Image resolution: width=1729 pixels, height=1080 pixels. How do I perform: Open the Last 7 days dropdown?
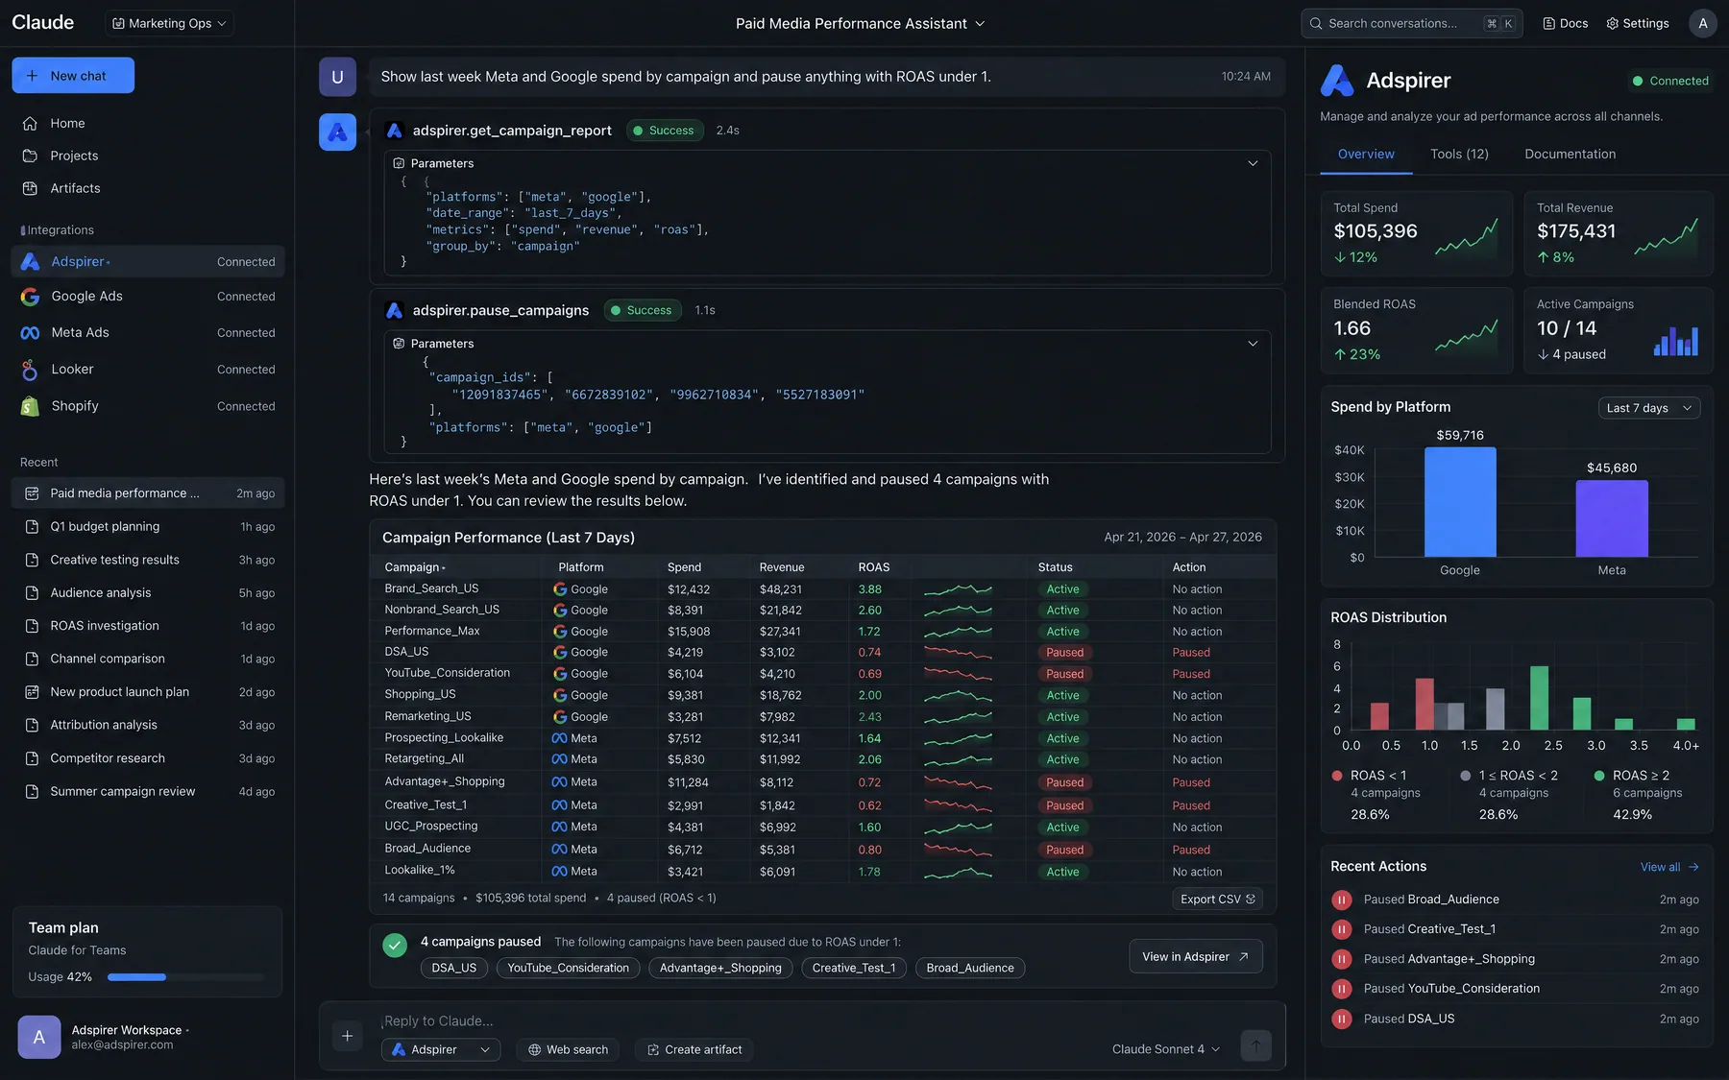[x=1648, y=408]
